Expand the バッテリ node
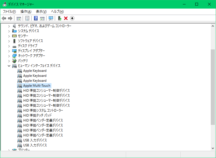Image resolution: width=216 pixels, height=158 pixels. 9,61
